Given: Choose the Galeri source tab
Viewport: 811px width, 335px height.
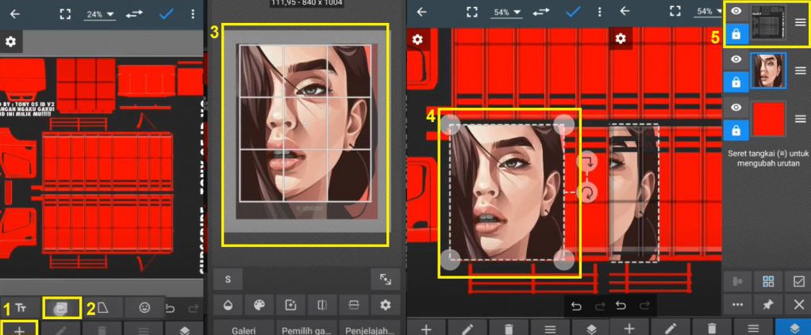Looking at the screenshot, I should [244, 329].
